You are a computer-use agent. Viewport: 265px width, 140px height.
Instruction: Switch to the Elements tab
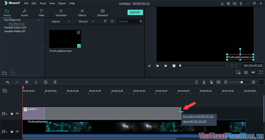tap(102, 13)
